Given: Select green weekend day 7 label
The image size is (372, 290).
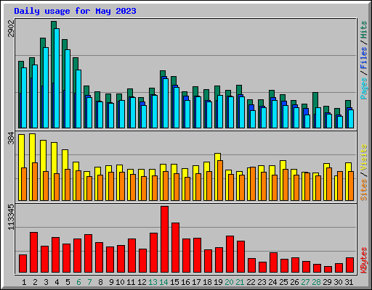Looking at the screenshot, I should [89, 282].
